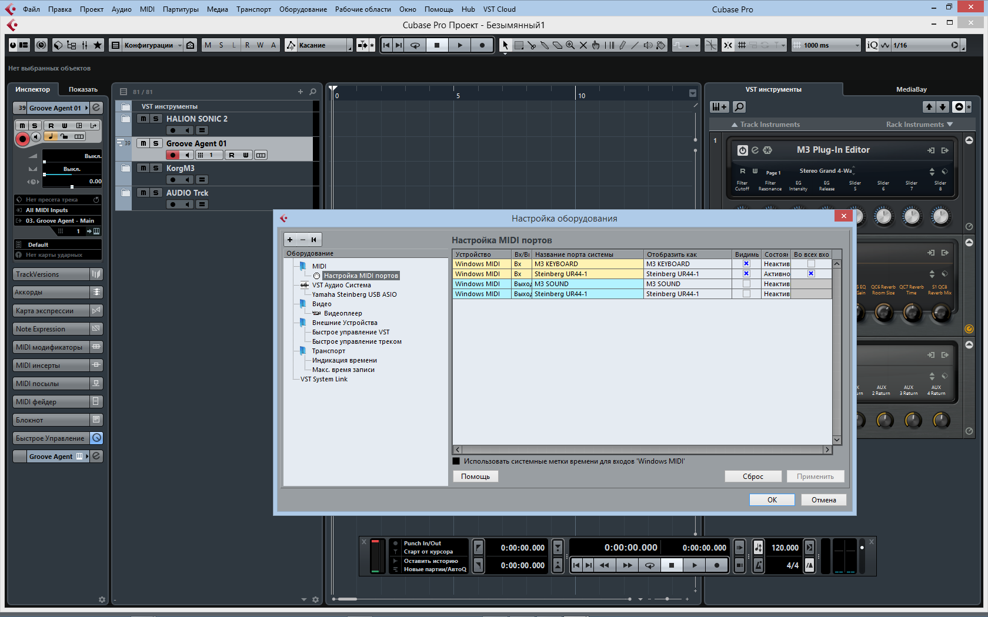Open the Файл menu
This screenshot has height=617, width=988.
point(31,9)
